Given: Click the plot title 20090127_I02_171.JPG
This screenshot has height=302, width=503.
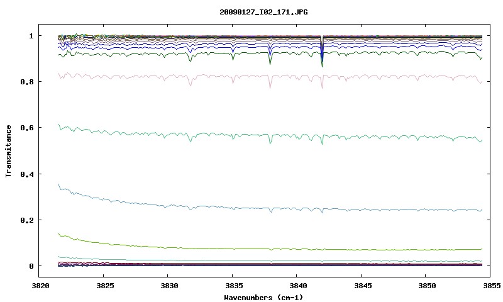Looking at the screenshot, I should click(263, 12).
